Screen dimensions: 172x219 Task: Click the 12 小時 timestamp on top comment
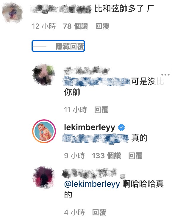point(44,26)
